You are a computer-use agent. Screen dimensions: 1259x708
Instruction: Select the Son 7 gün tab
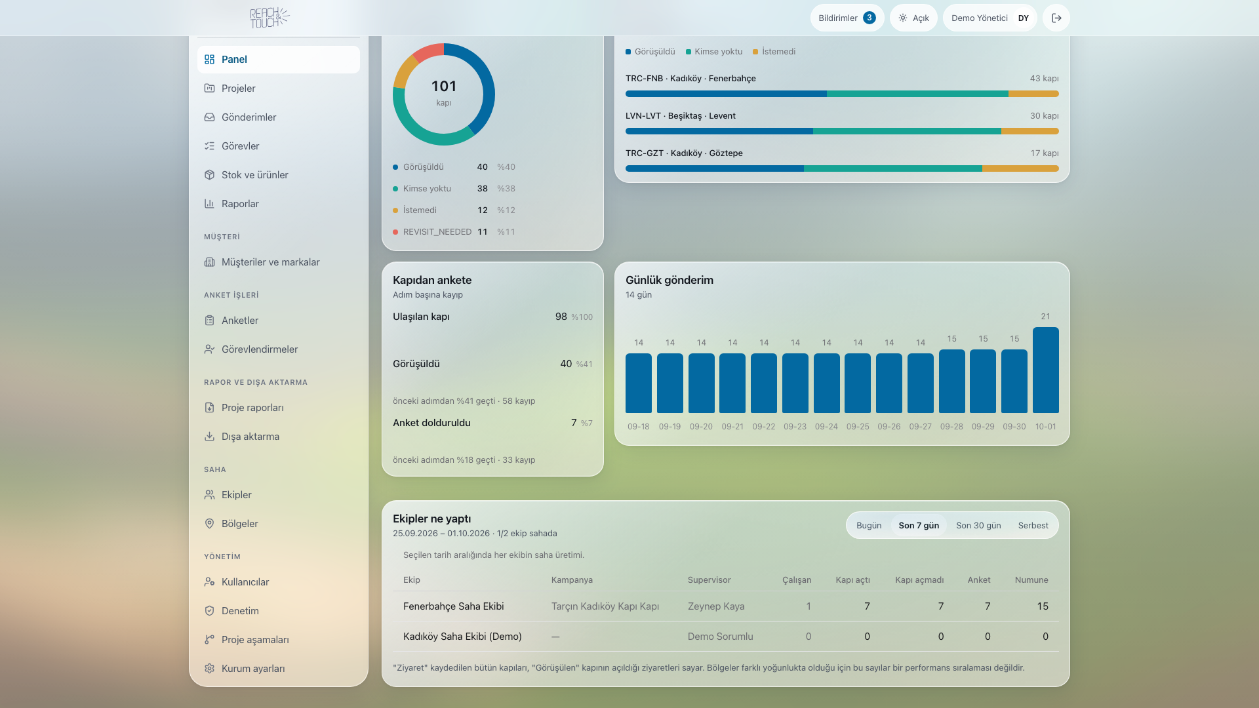tap(919, 526)
